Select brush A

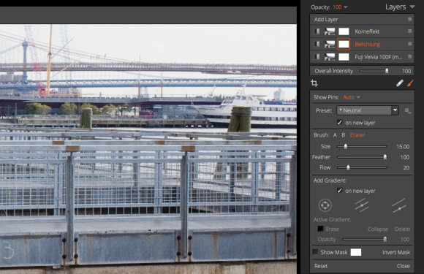[335, 135]
